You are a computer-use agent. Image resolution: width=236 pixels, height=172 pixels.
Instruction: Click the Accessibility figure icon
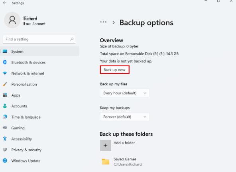point(5,139)
